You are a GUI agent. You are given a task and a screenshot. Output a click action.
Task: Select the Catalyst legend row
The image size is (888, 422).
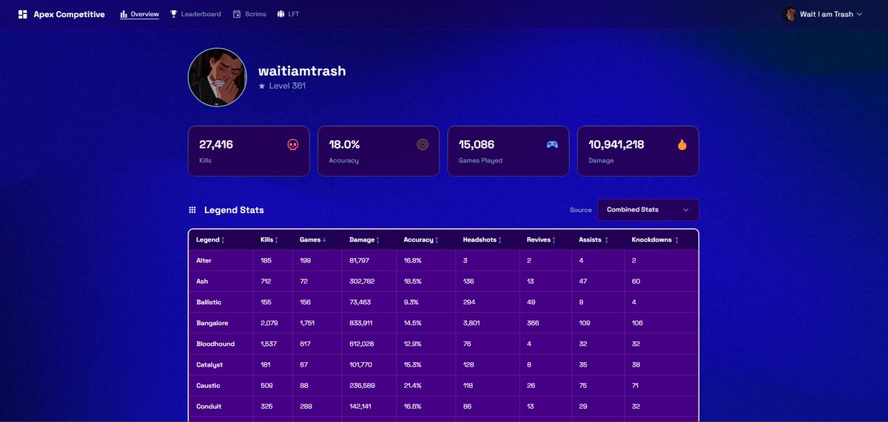[x=443, y=364]
